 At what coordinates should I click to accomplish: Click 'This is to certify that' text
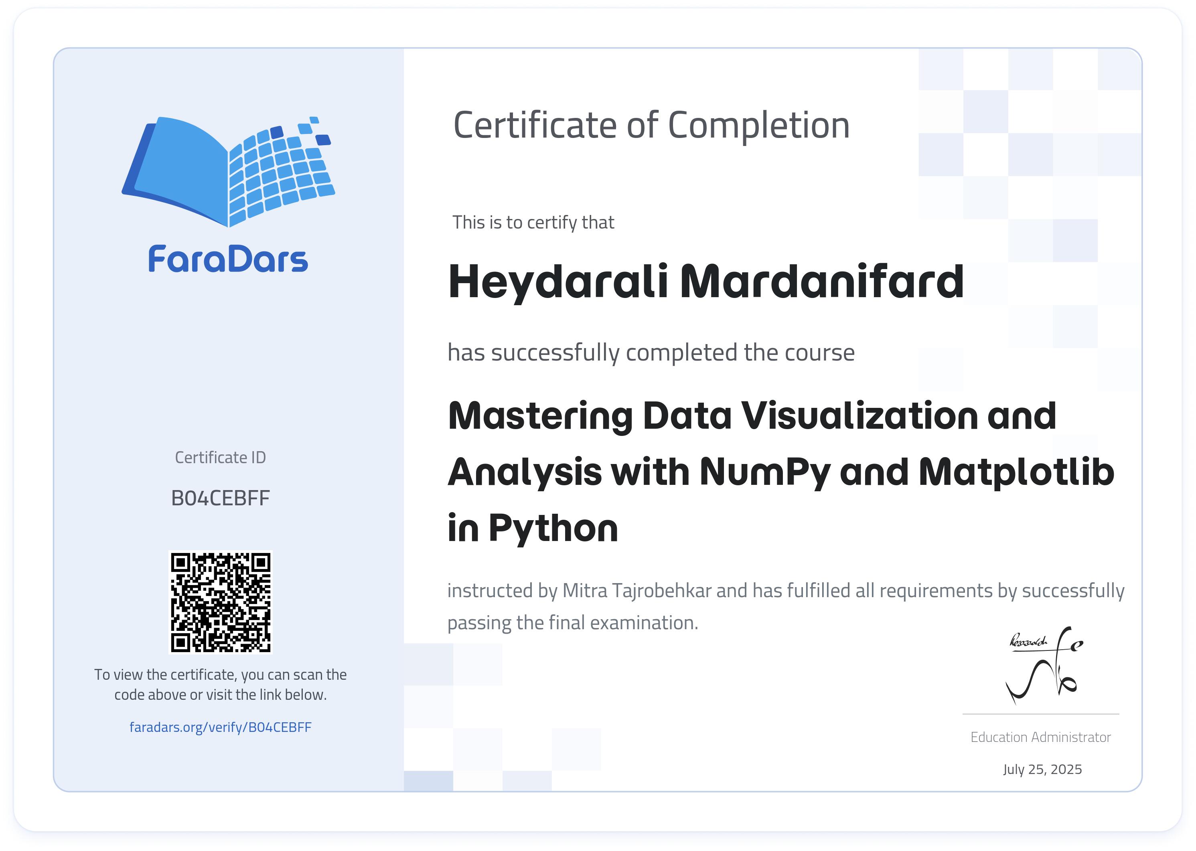click(533, 223)
